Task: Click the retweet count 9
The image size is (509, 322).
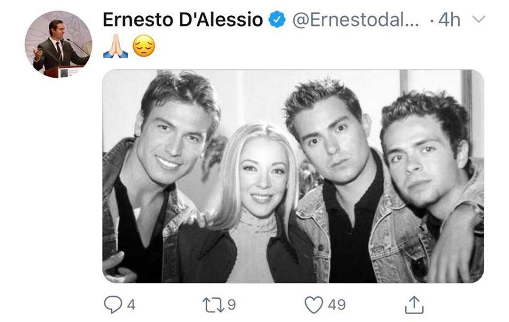Action: click(x=232, y=305)
